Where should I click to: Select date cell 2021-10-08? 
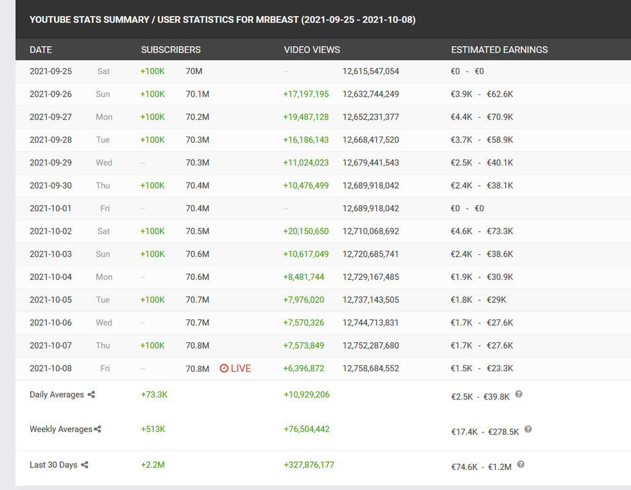(x=51, y=369)
